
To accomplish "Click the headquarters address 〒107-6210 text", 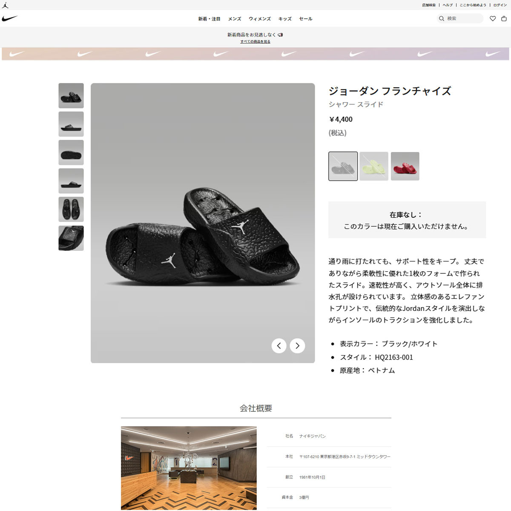I will [x=345, y=456].
